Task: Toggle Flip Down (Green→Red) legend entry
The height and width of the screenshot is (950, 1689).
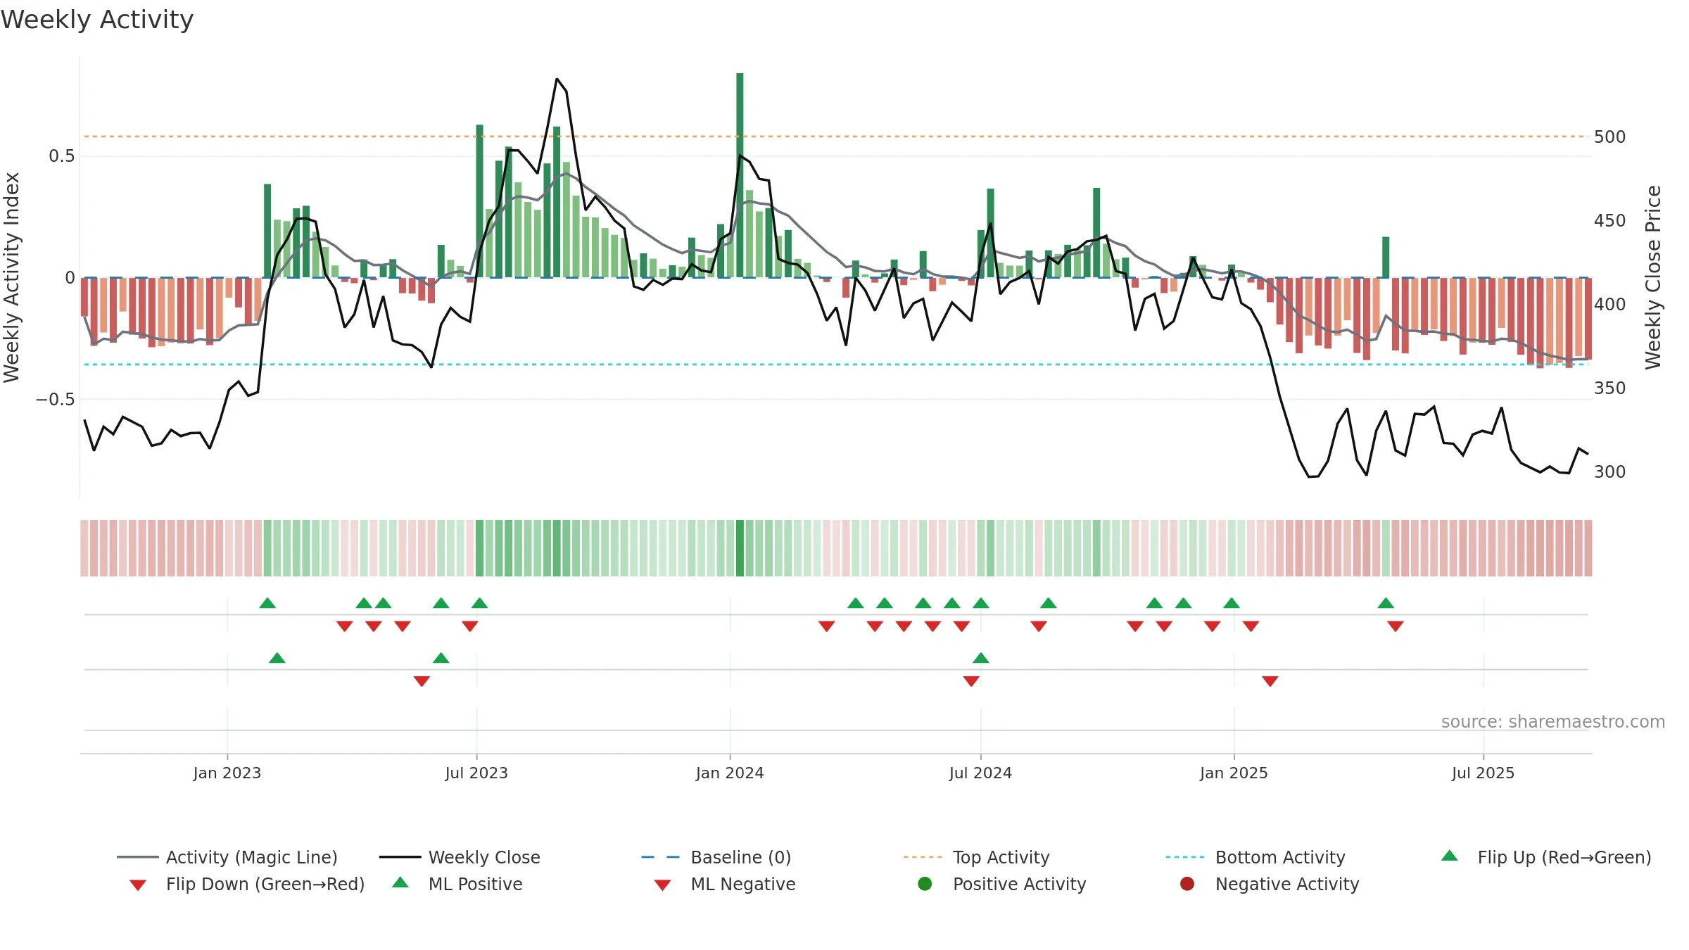Action: (x=246, y=884)
